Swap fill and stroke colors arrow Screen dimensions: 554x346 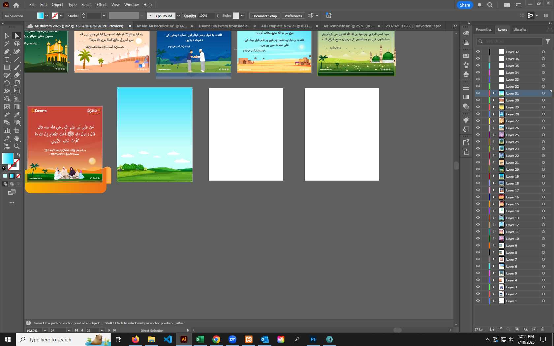[x=18, y=155]
